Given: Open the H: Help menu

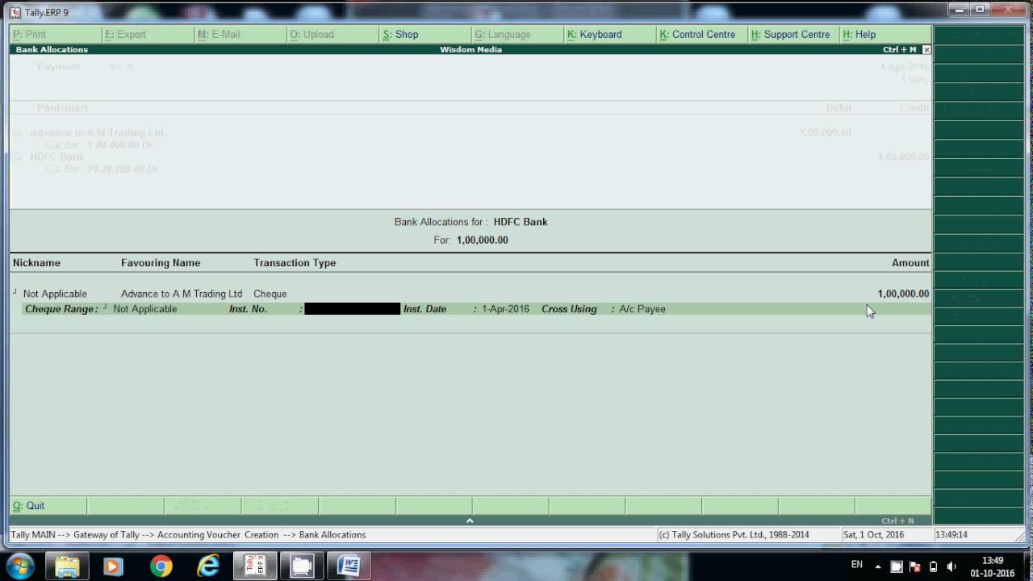Looking at the screenshot, I should click(885, 35).
